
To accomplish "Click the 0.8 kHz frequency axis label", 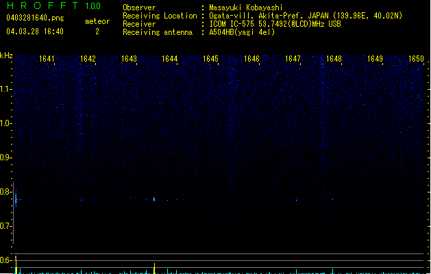I will tap(5, 192).
